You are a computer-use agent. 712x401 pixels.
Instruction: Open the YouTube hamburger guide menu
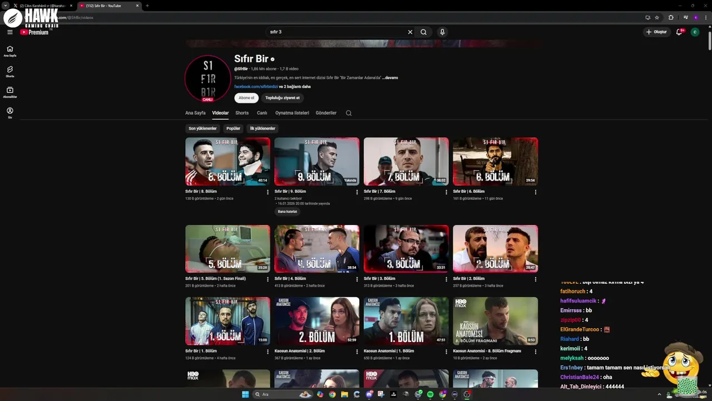click(9, 32)
